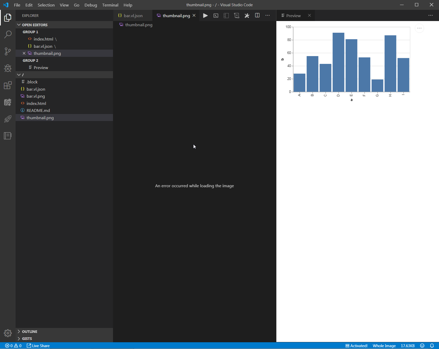Toggle Whole Image mode in the status bar
Screen dimensions: 439x349
tap(384, 346)
